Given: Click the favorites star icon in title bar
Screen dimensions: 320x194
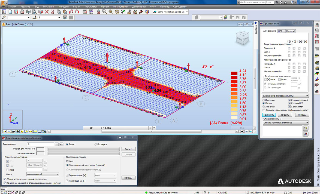Looking at the screenshot, I should 285,2.
